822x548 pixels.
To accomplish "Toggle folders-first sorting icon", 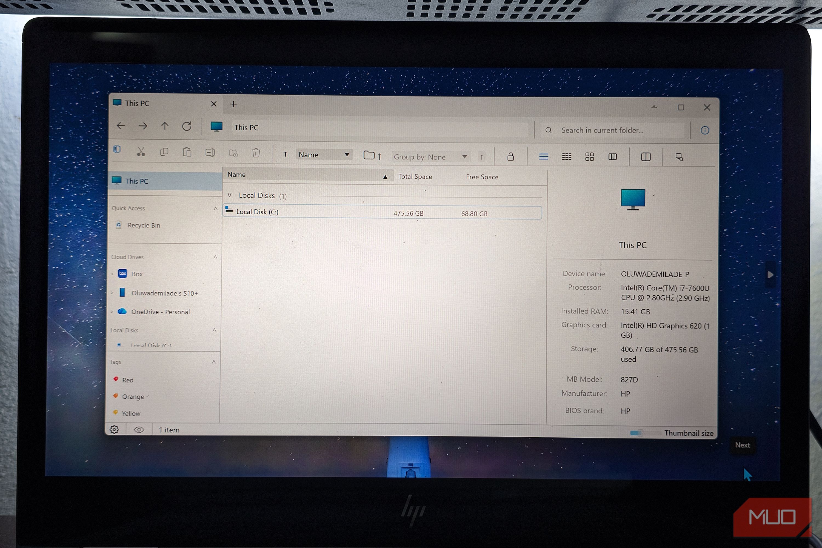I will pos(373,156).
